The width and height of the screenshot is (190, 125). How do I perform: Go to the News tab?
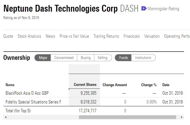coord(50,36)
